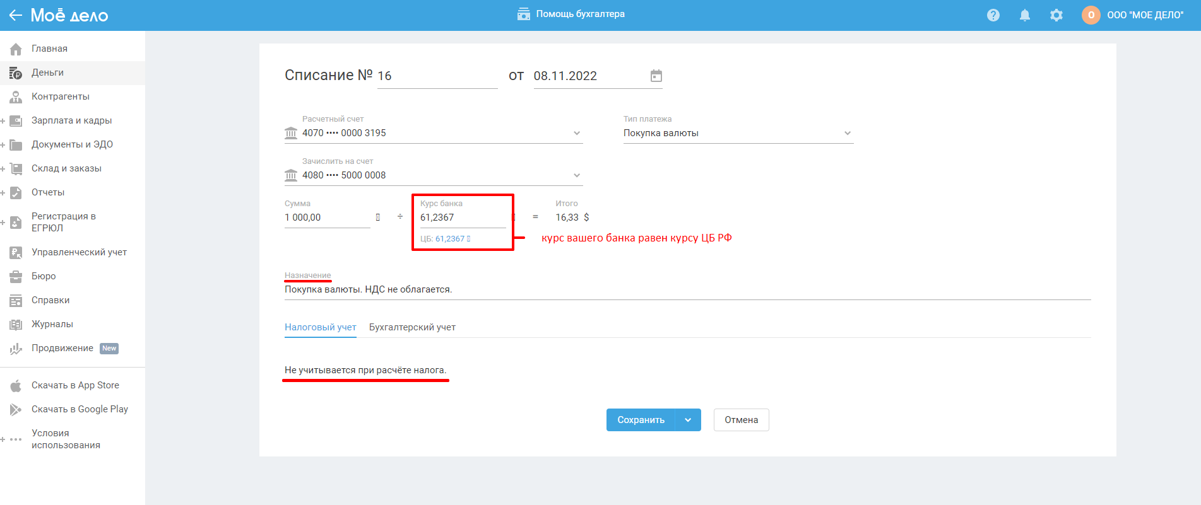Viewport: 1201px width, 505px height.
Task: Open the Бюро menu item label
Action: pos(44,276)
